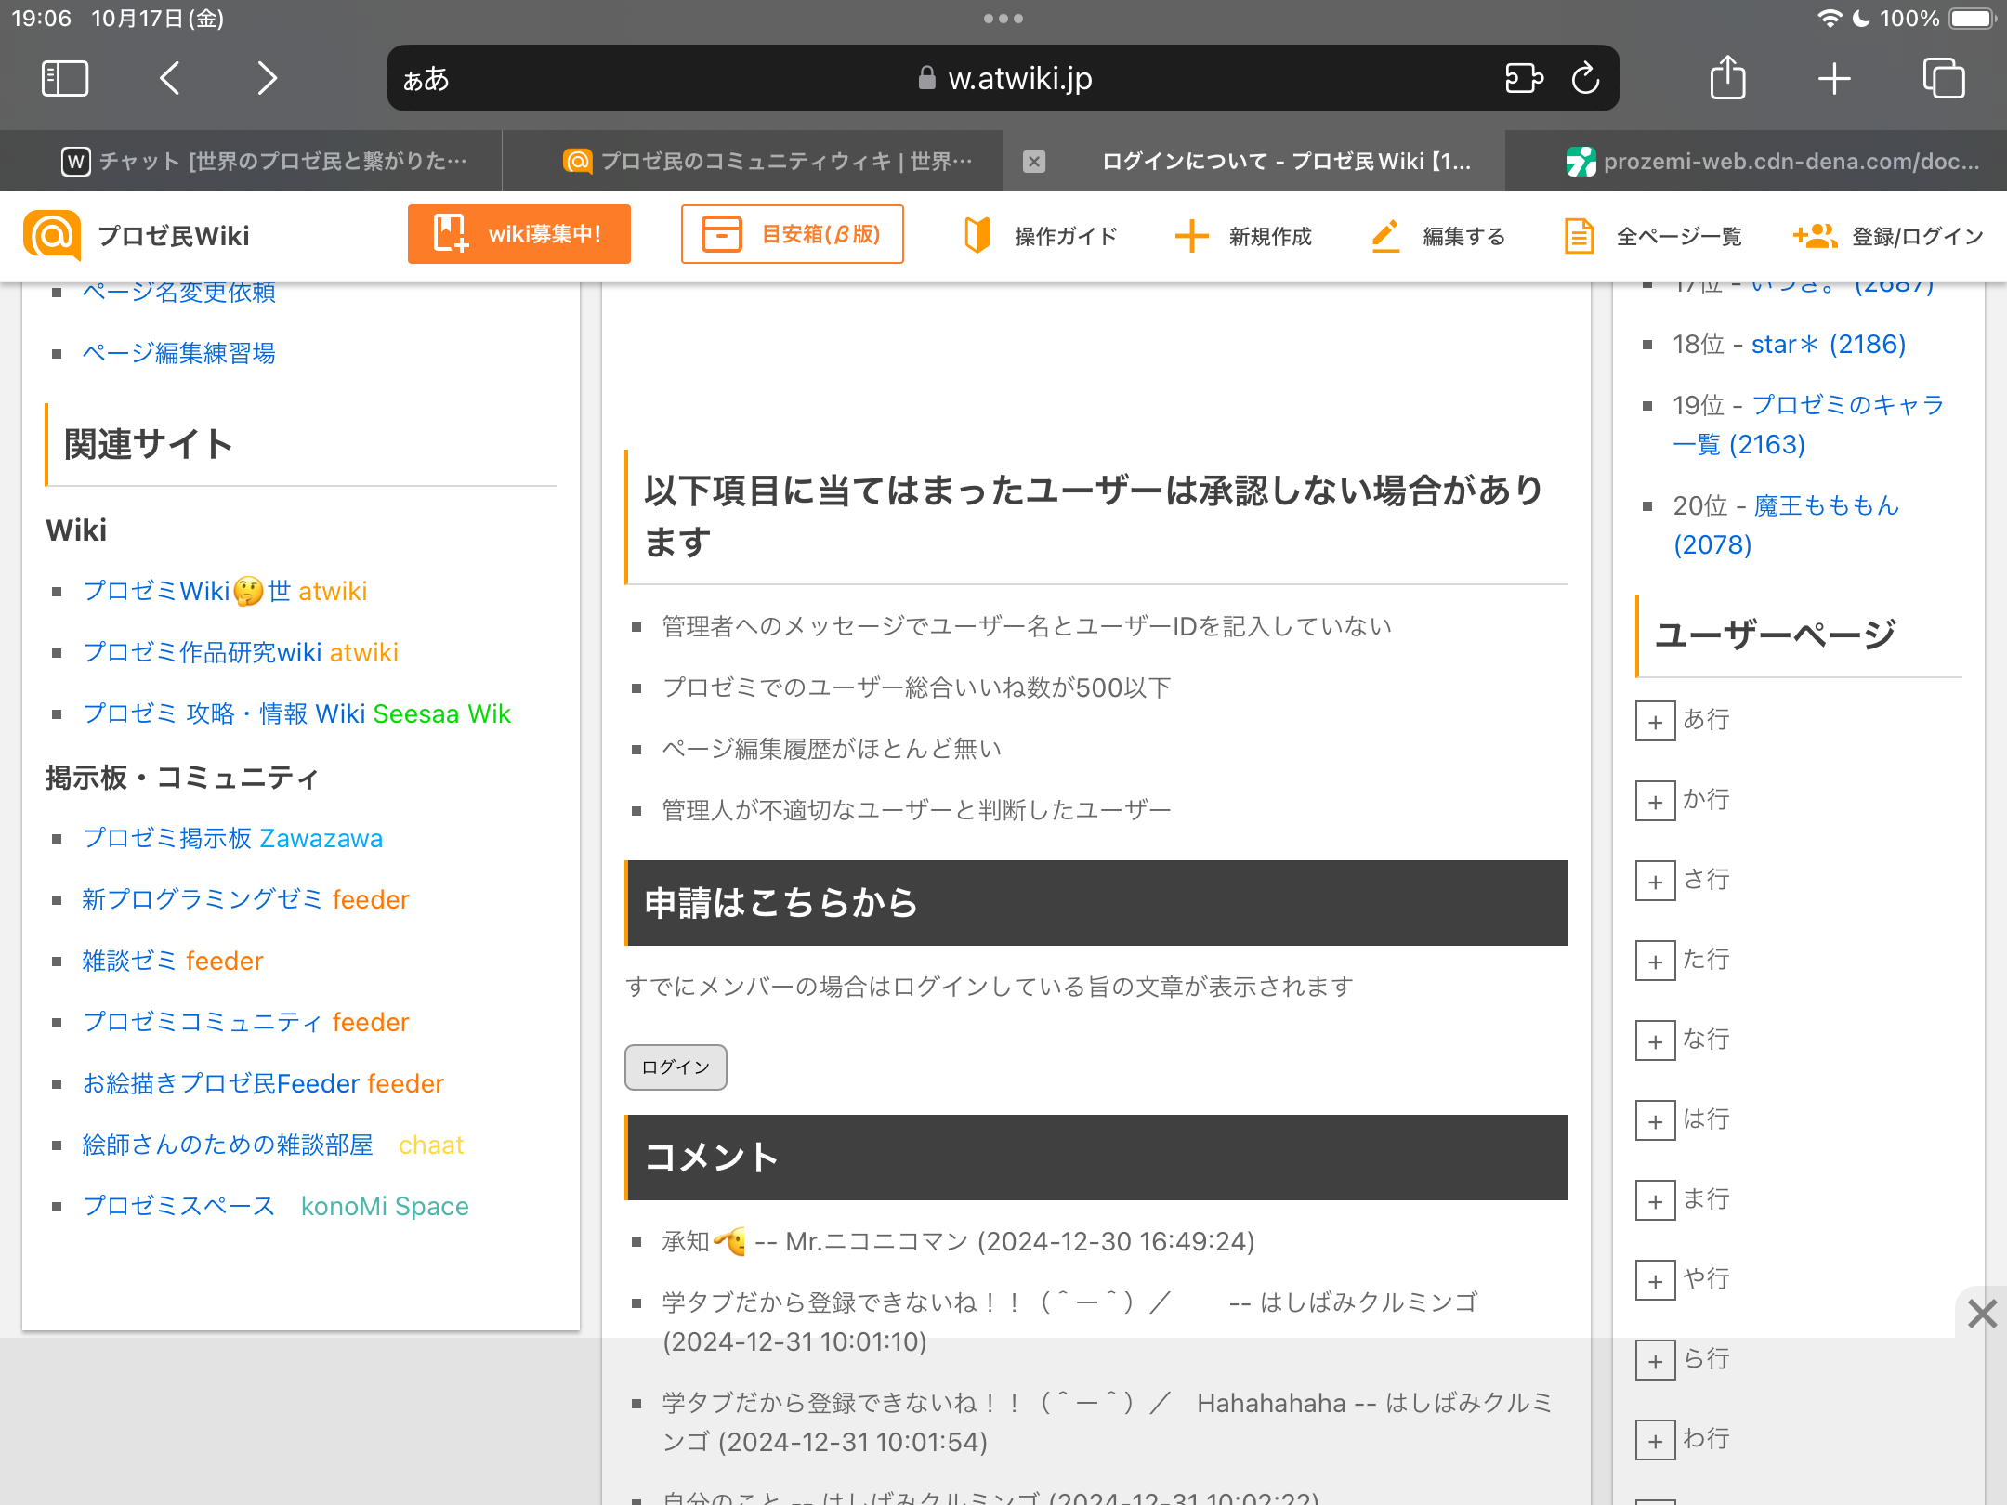This screenshot has width=2007, height=1505.
Task: Switch to prozemi-web.cdn-dena.com tab
Action: [x=1773, y=162]
